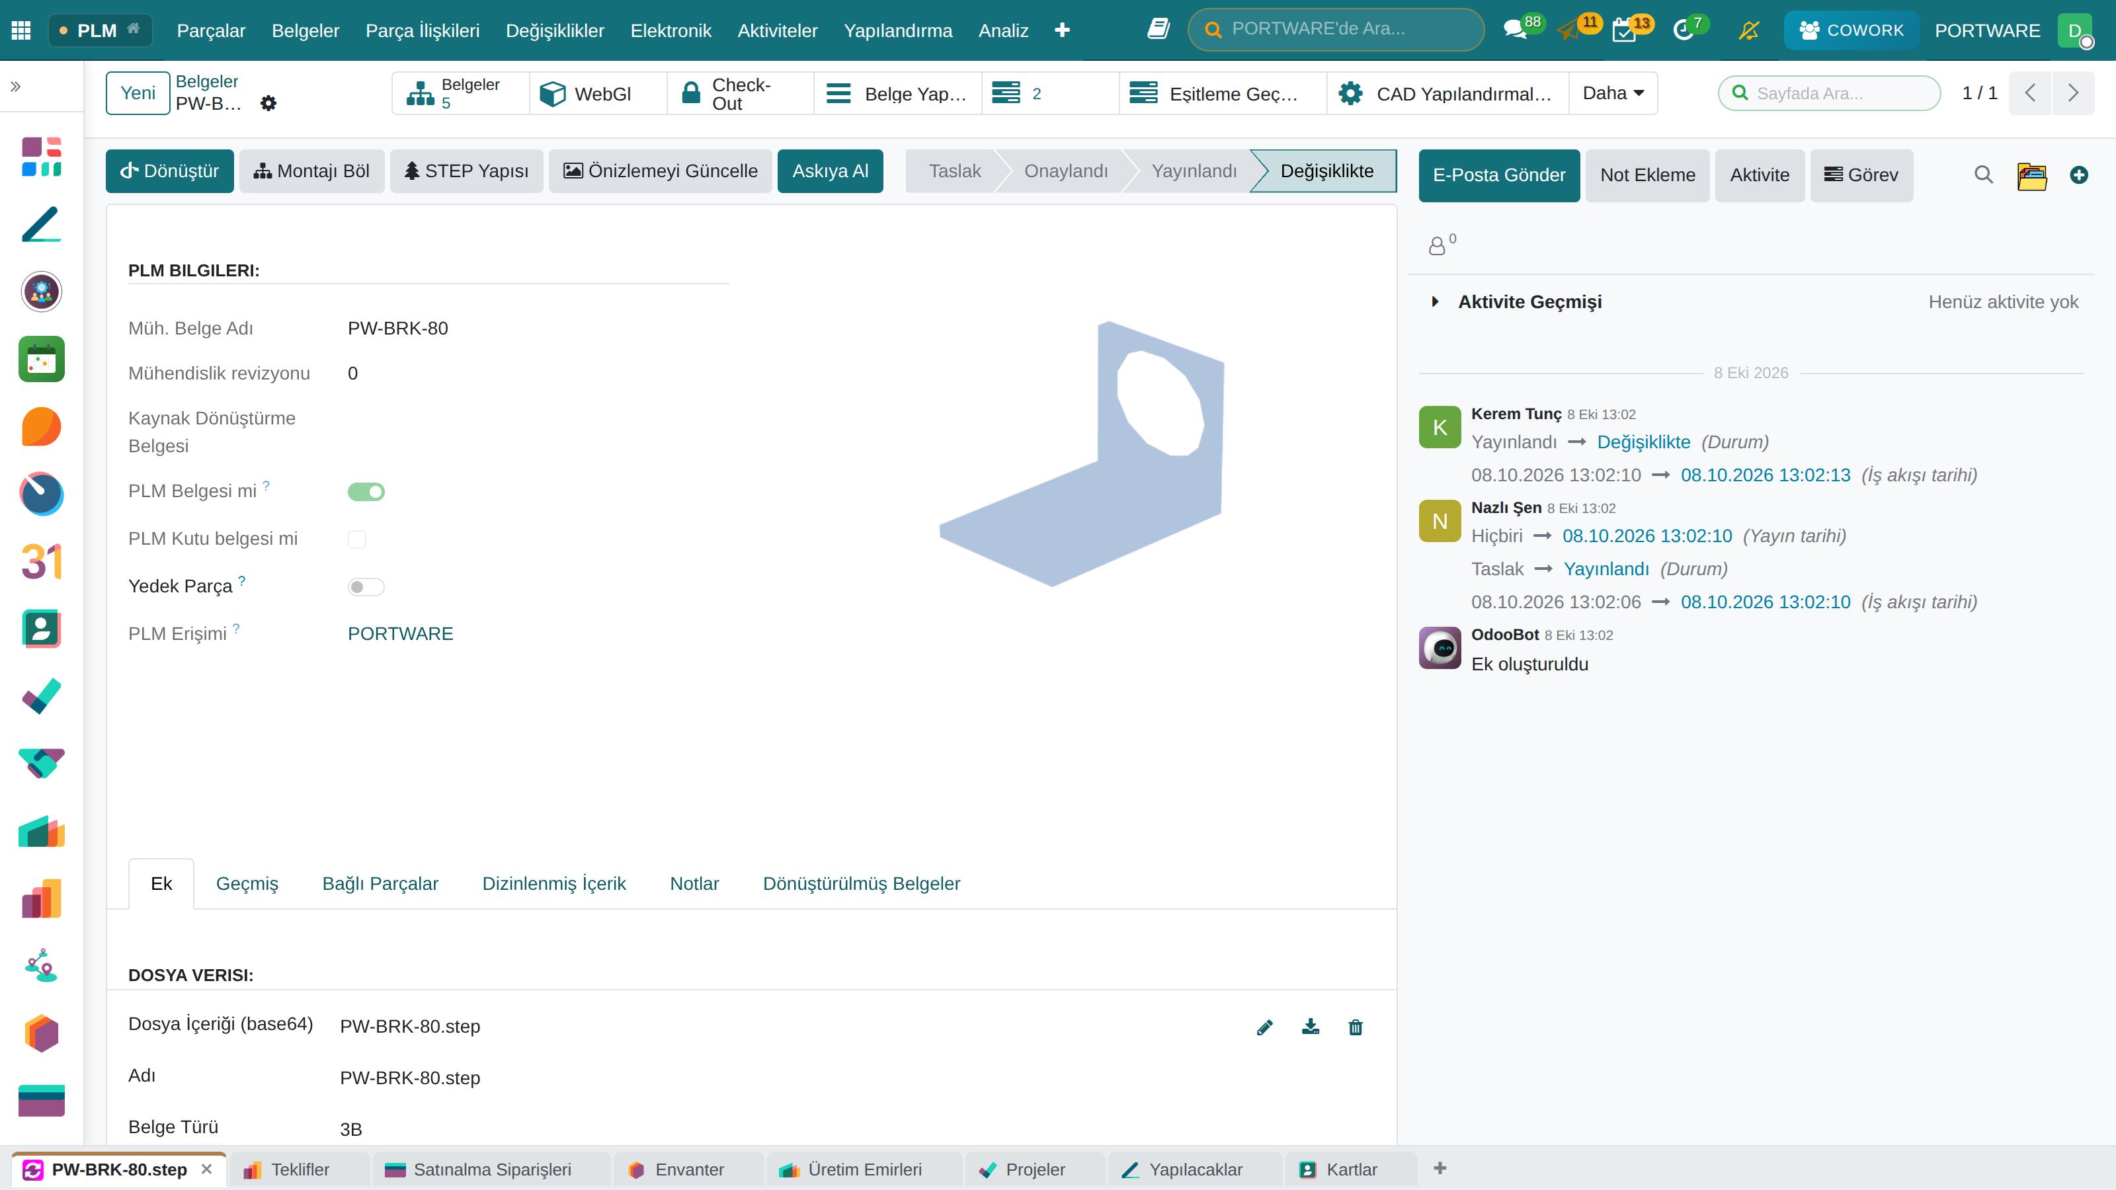The width and height of the screenshot is (2116, 1190).
Task: Download the PW-BRK-80.step file
Action: [x=1310, y=1027]
